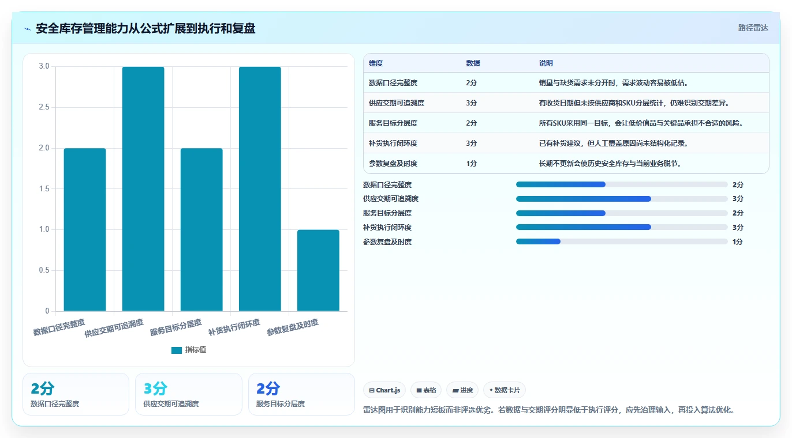This screenshot has width=792, height=438.
Task: Click the 参数复盘及时度 progress bar
Action: 622,241
